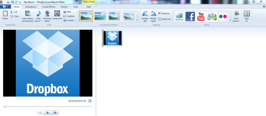
Task: Open the Video Tools Edit tab
Action: 89,7
